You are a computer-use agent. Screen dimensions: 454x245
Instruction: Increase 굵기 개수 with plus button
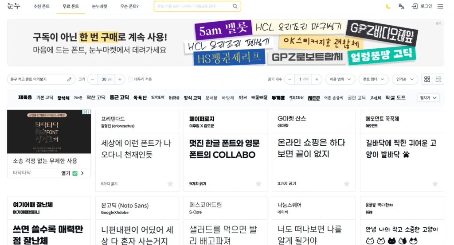click(x=317, y=79)
